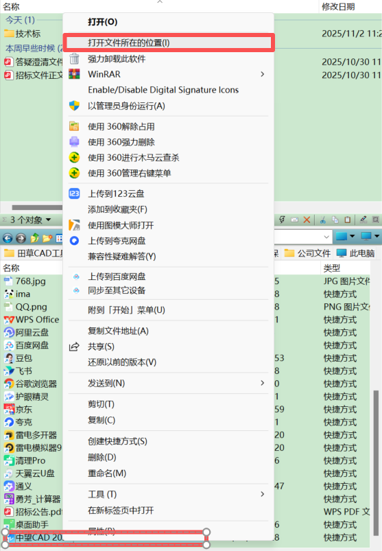Click the 京东 shortcut icon

click(x=9, y=410)
